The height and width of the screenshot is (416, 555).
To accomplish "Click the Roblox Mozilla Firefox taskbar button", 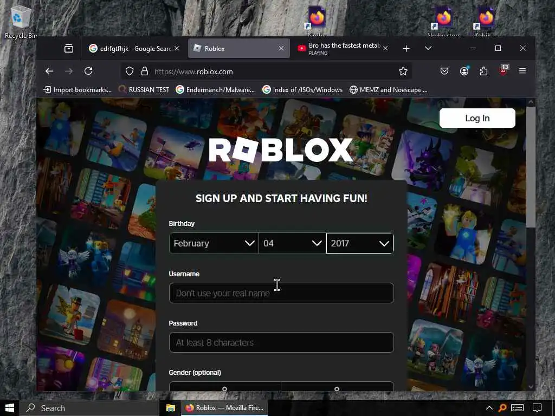I will (224, 408).
